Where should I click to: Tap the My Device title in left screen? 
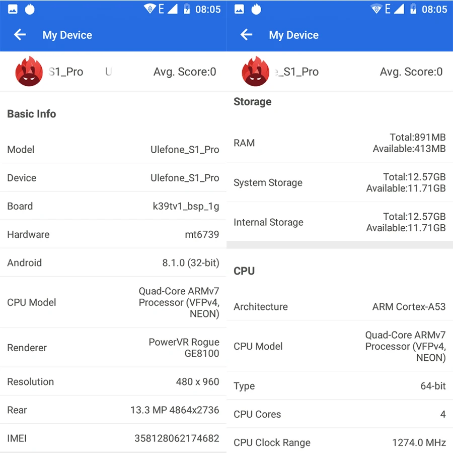point(67,35)
